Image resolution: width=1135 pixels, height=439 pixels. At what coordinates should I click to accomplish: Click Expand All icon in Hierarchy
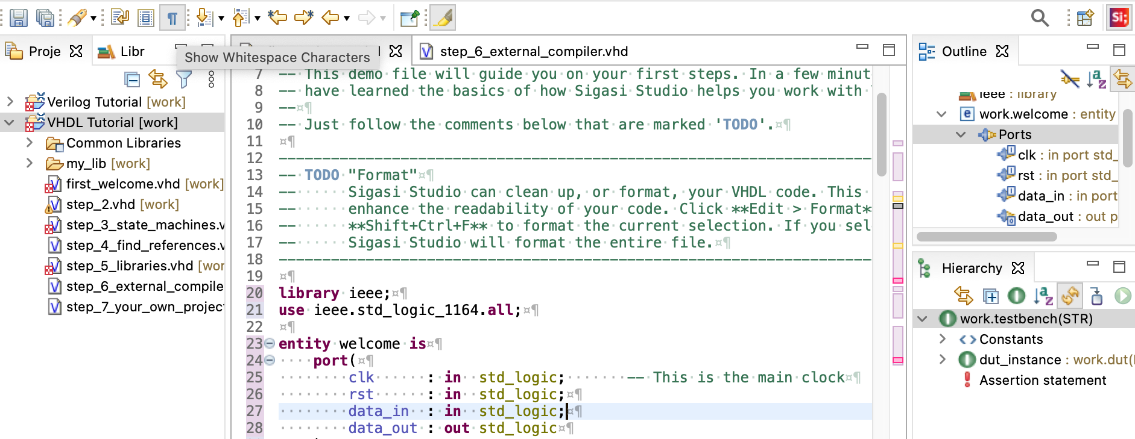[990, 296]
